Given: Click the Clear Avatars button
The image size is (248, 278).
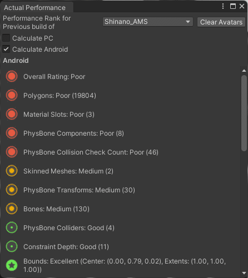Looking at the screenshot, I should pos(221,22).
